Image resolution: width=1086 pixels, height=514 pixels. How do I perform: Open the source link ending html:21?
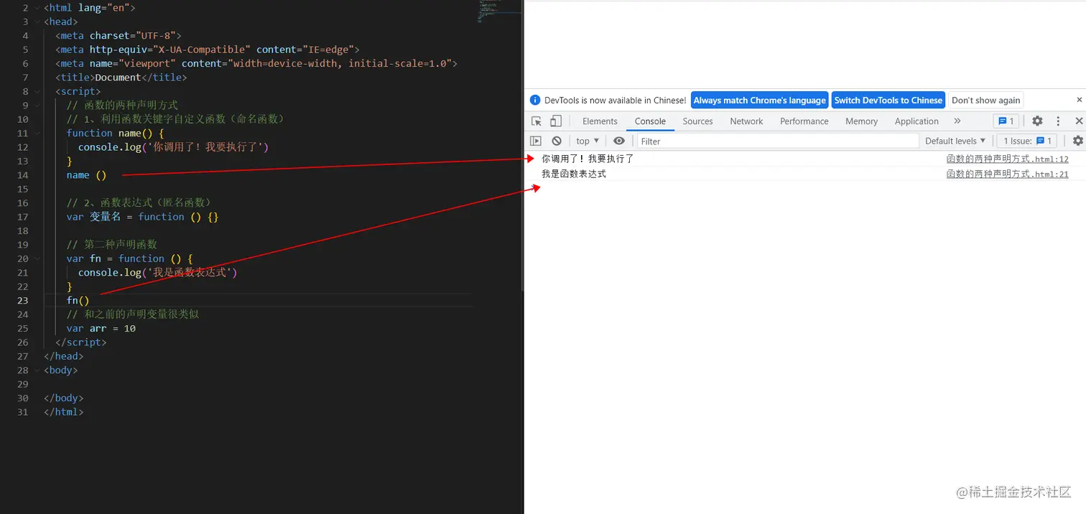(x=1007, y=174)
